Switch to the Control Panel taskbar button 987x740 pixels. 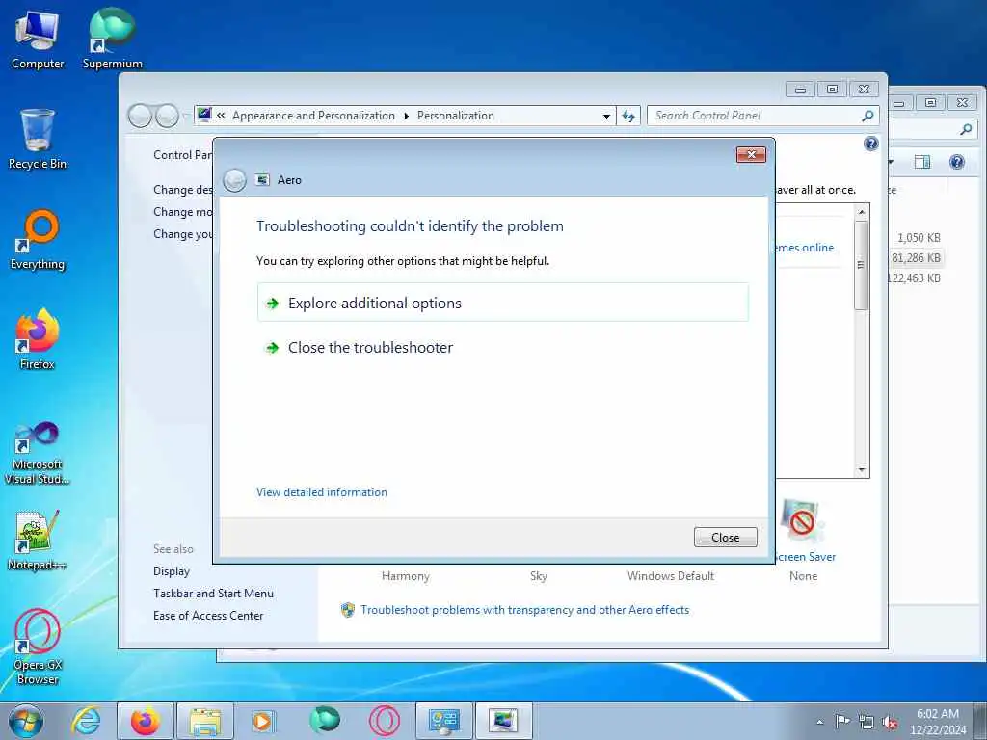[x=443, y=721]
